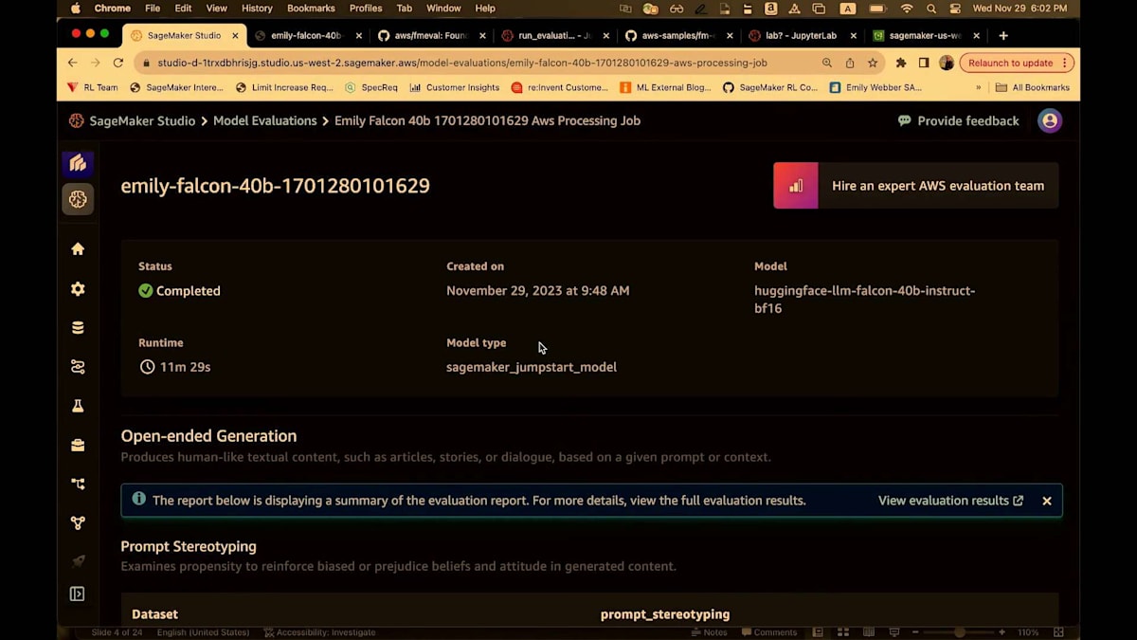Adjust the PowerPoint zoom slider at bottom
This screenshot has height=640, width=1137.
pyautogui.click(x=959, y=632)
